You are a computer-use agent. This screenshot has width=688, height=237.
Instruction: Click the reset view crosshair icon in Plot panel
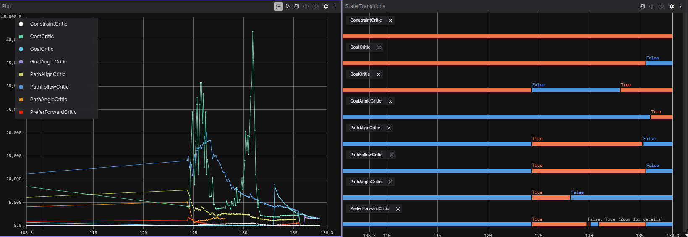(306, 6)
